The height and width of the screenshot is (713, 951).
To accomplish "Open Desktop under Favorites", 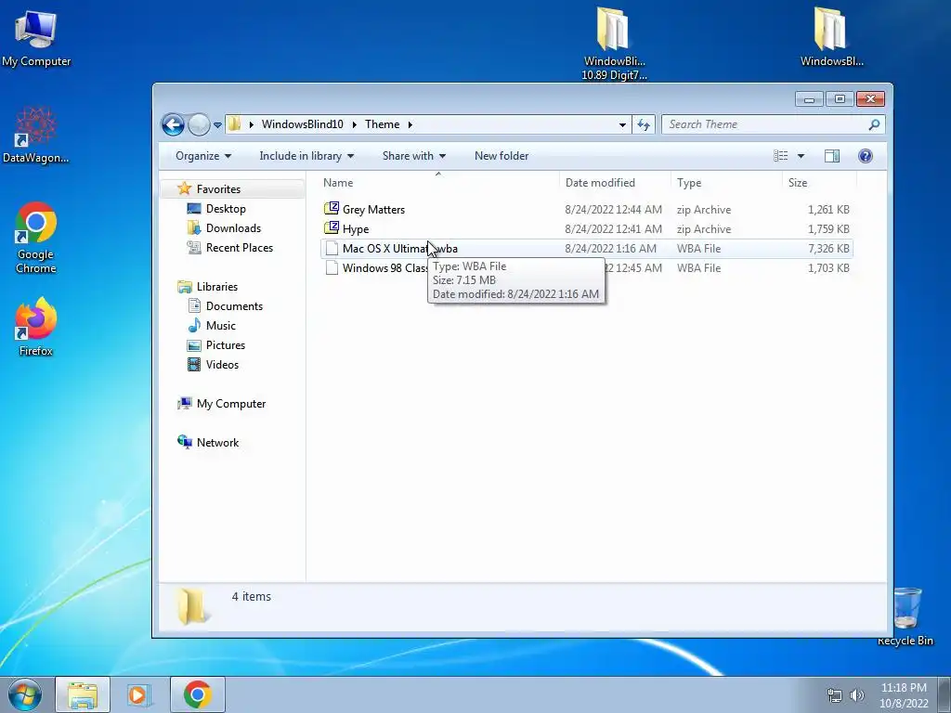I will [226, 209].
